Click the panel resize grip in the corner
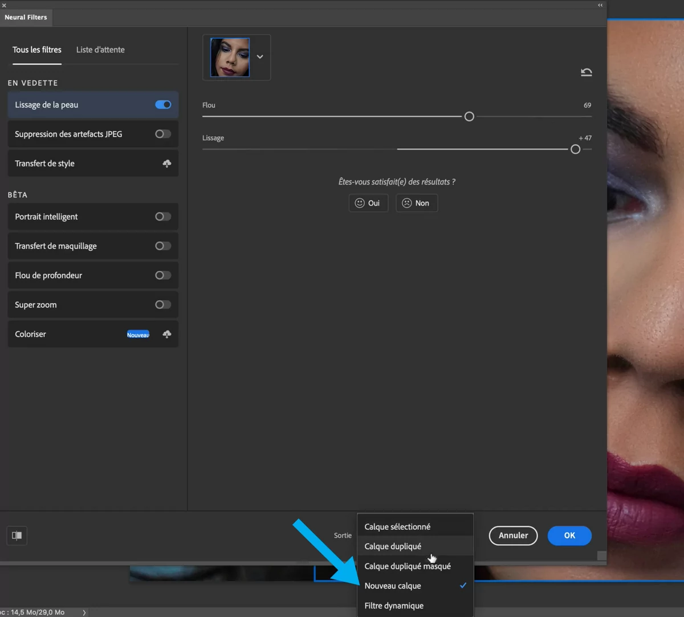The width and height of the screenshot is (684, 617). coord(601,556)
